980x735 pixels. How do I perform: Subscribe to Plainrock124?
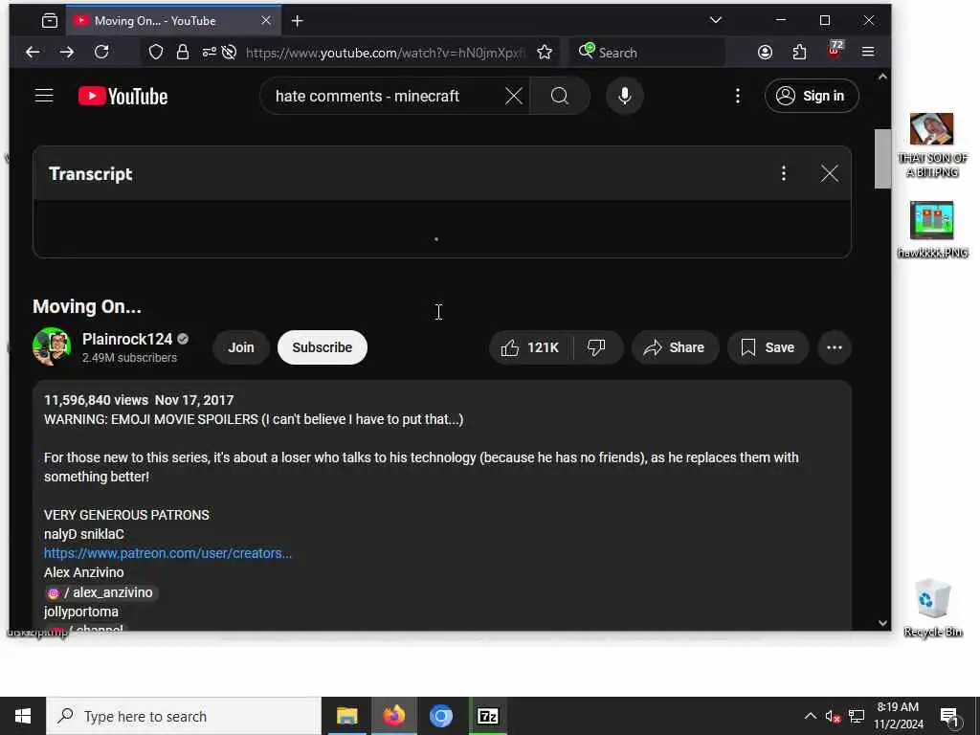(322, 347)
